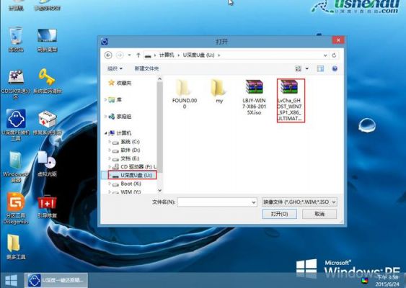The width and height of the screenshot is (406, 288).
Task: Open the 文件名 combo box dropdown
Action: click(x=254, y=202)
